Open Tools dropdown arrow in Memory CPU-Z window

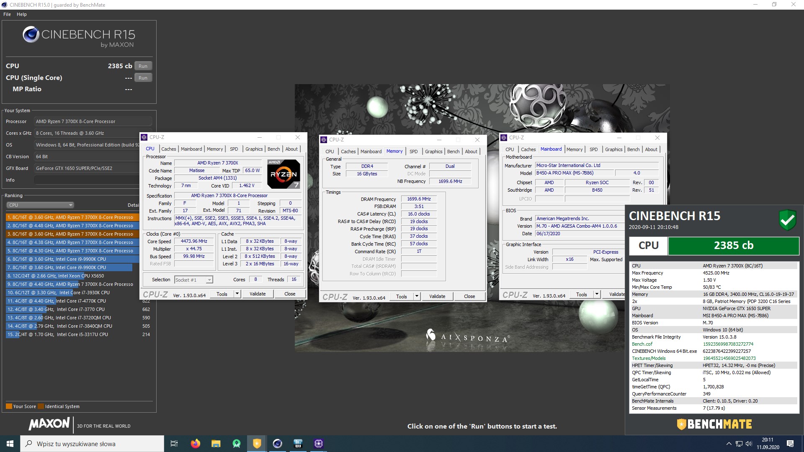coord(417,296)
